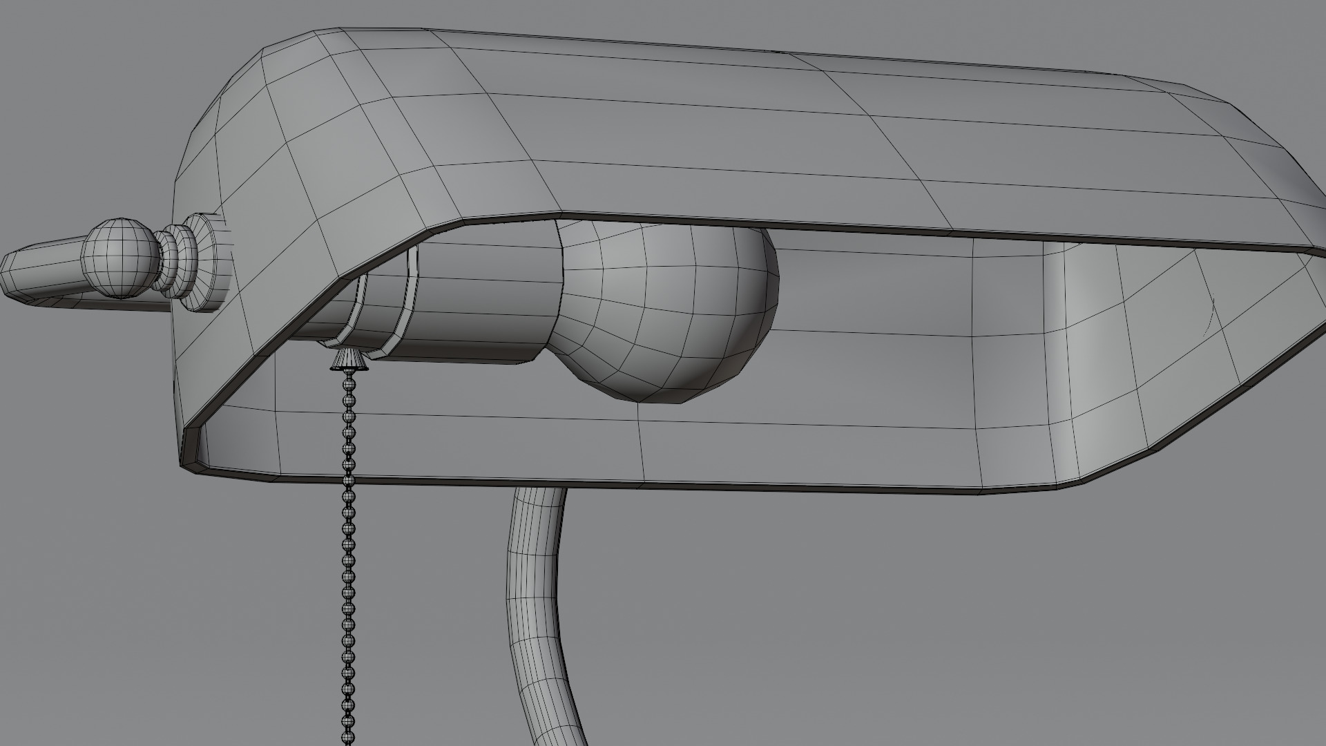
Task: Select the pull chain cone connector
Action: 349,358
